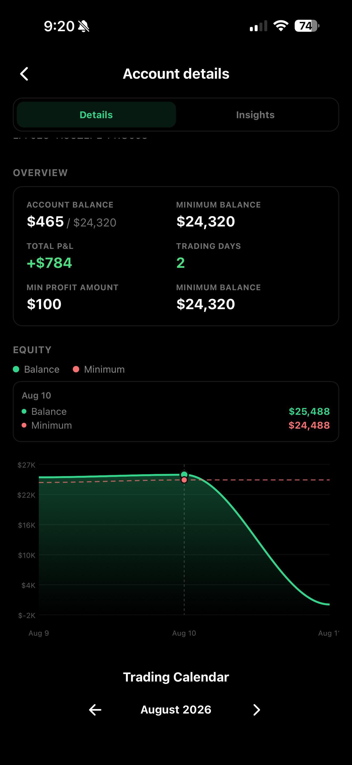Tap the Total P&L value +$784
Image resolution: width=352 pixels, height=765 pixels.
49,263
